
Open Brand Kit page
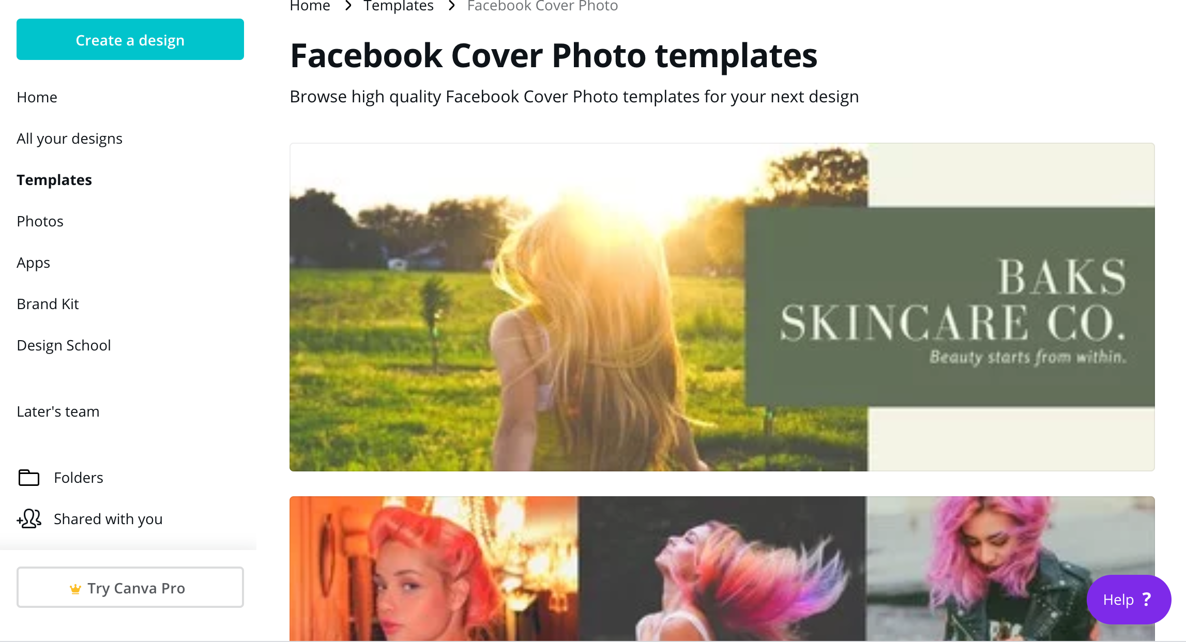(x=48, y=304)
